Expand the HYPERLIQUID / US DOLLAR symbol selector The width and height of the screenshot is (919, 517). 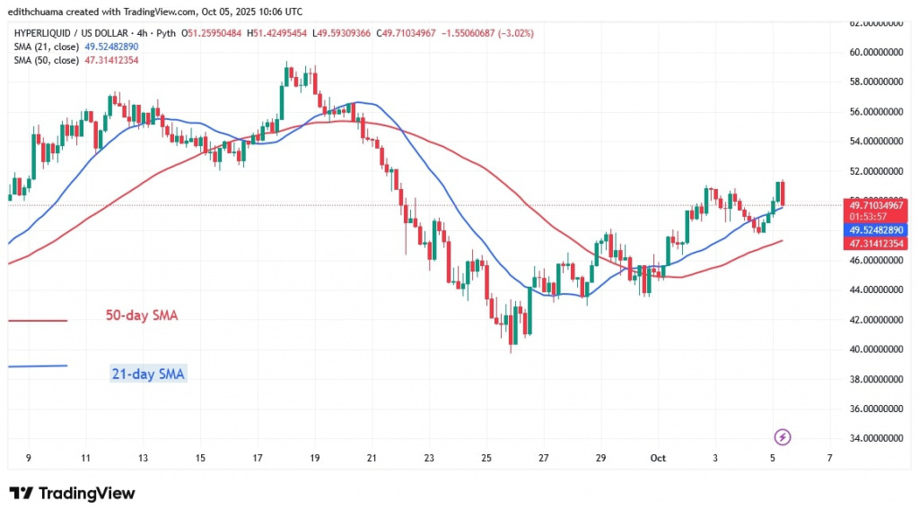72,31
